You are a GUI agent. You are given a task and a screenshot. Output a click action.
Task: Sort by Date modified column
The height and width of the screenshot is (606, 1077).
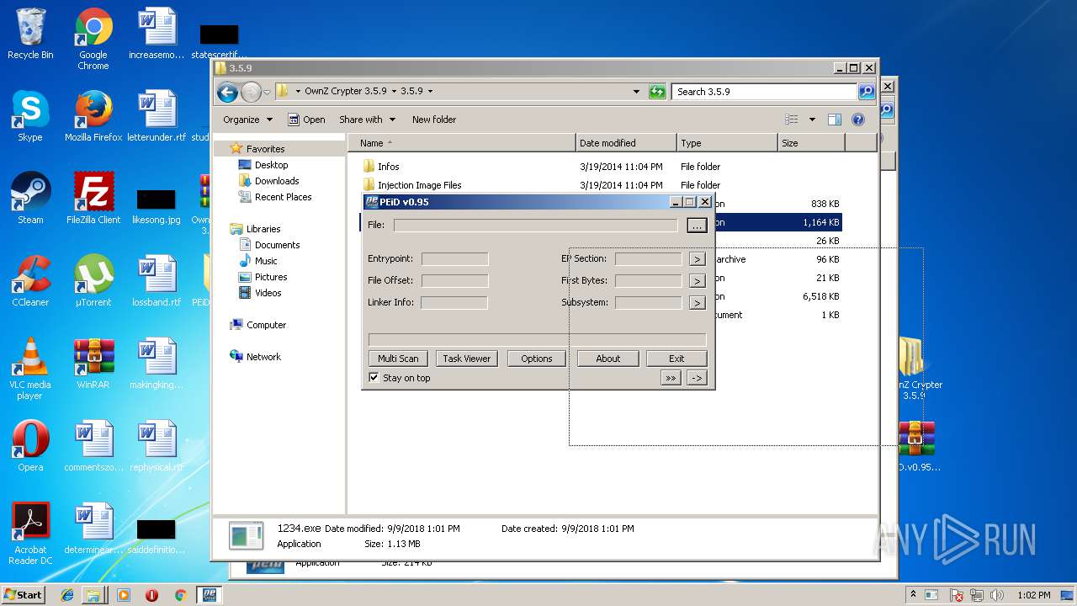626,143
